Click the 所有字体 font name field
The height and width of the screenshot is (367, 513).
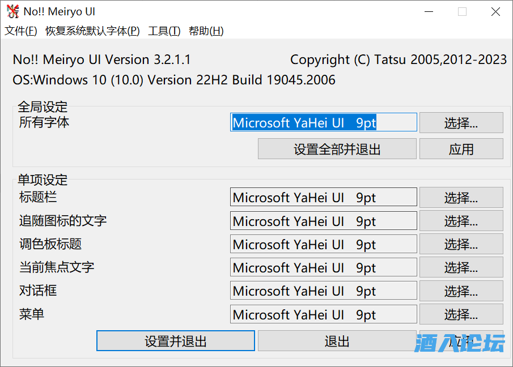(323, 122)
